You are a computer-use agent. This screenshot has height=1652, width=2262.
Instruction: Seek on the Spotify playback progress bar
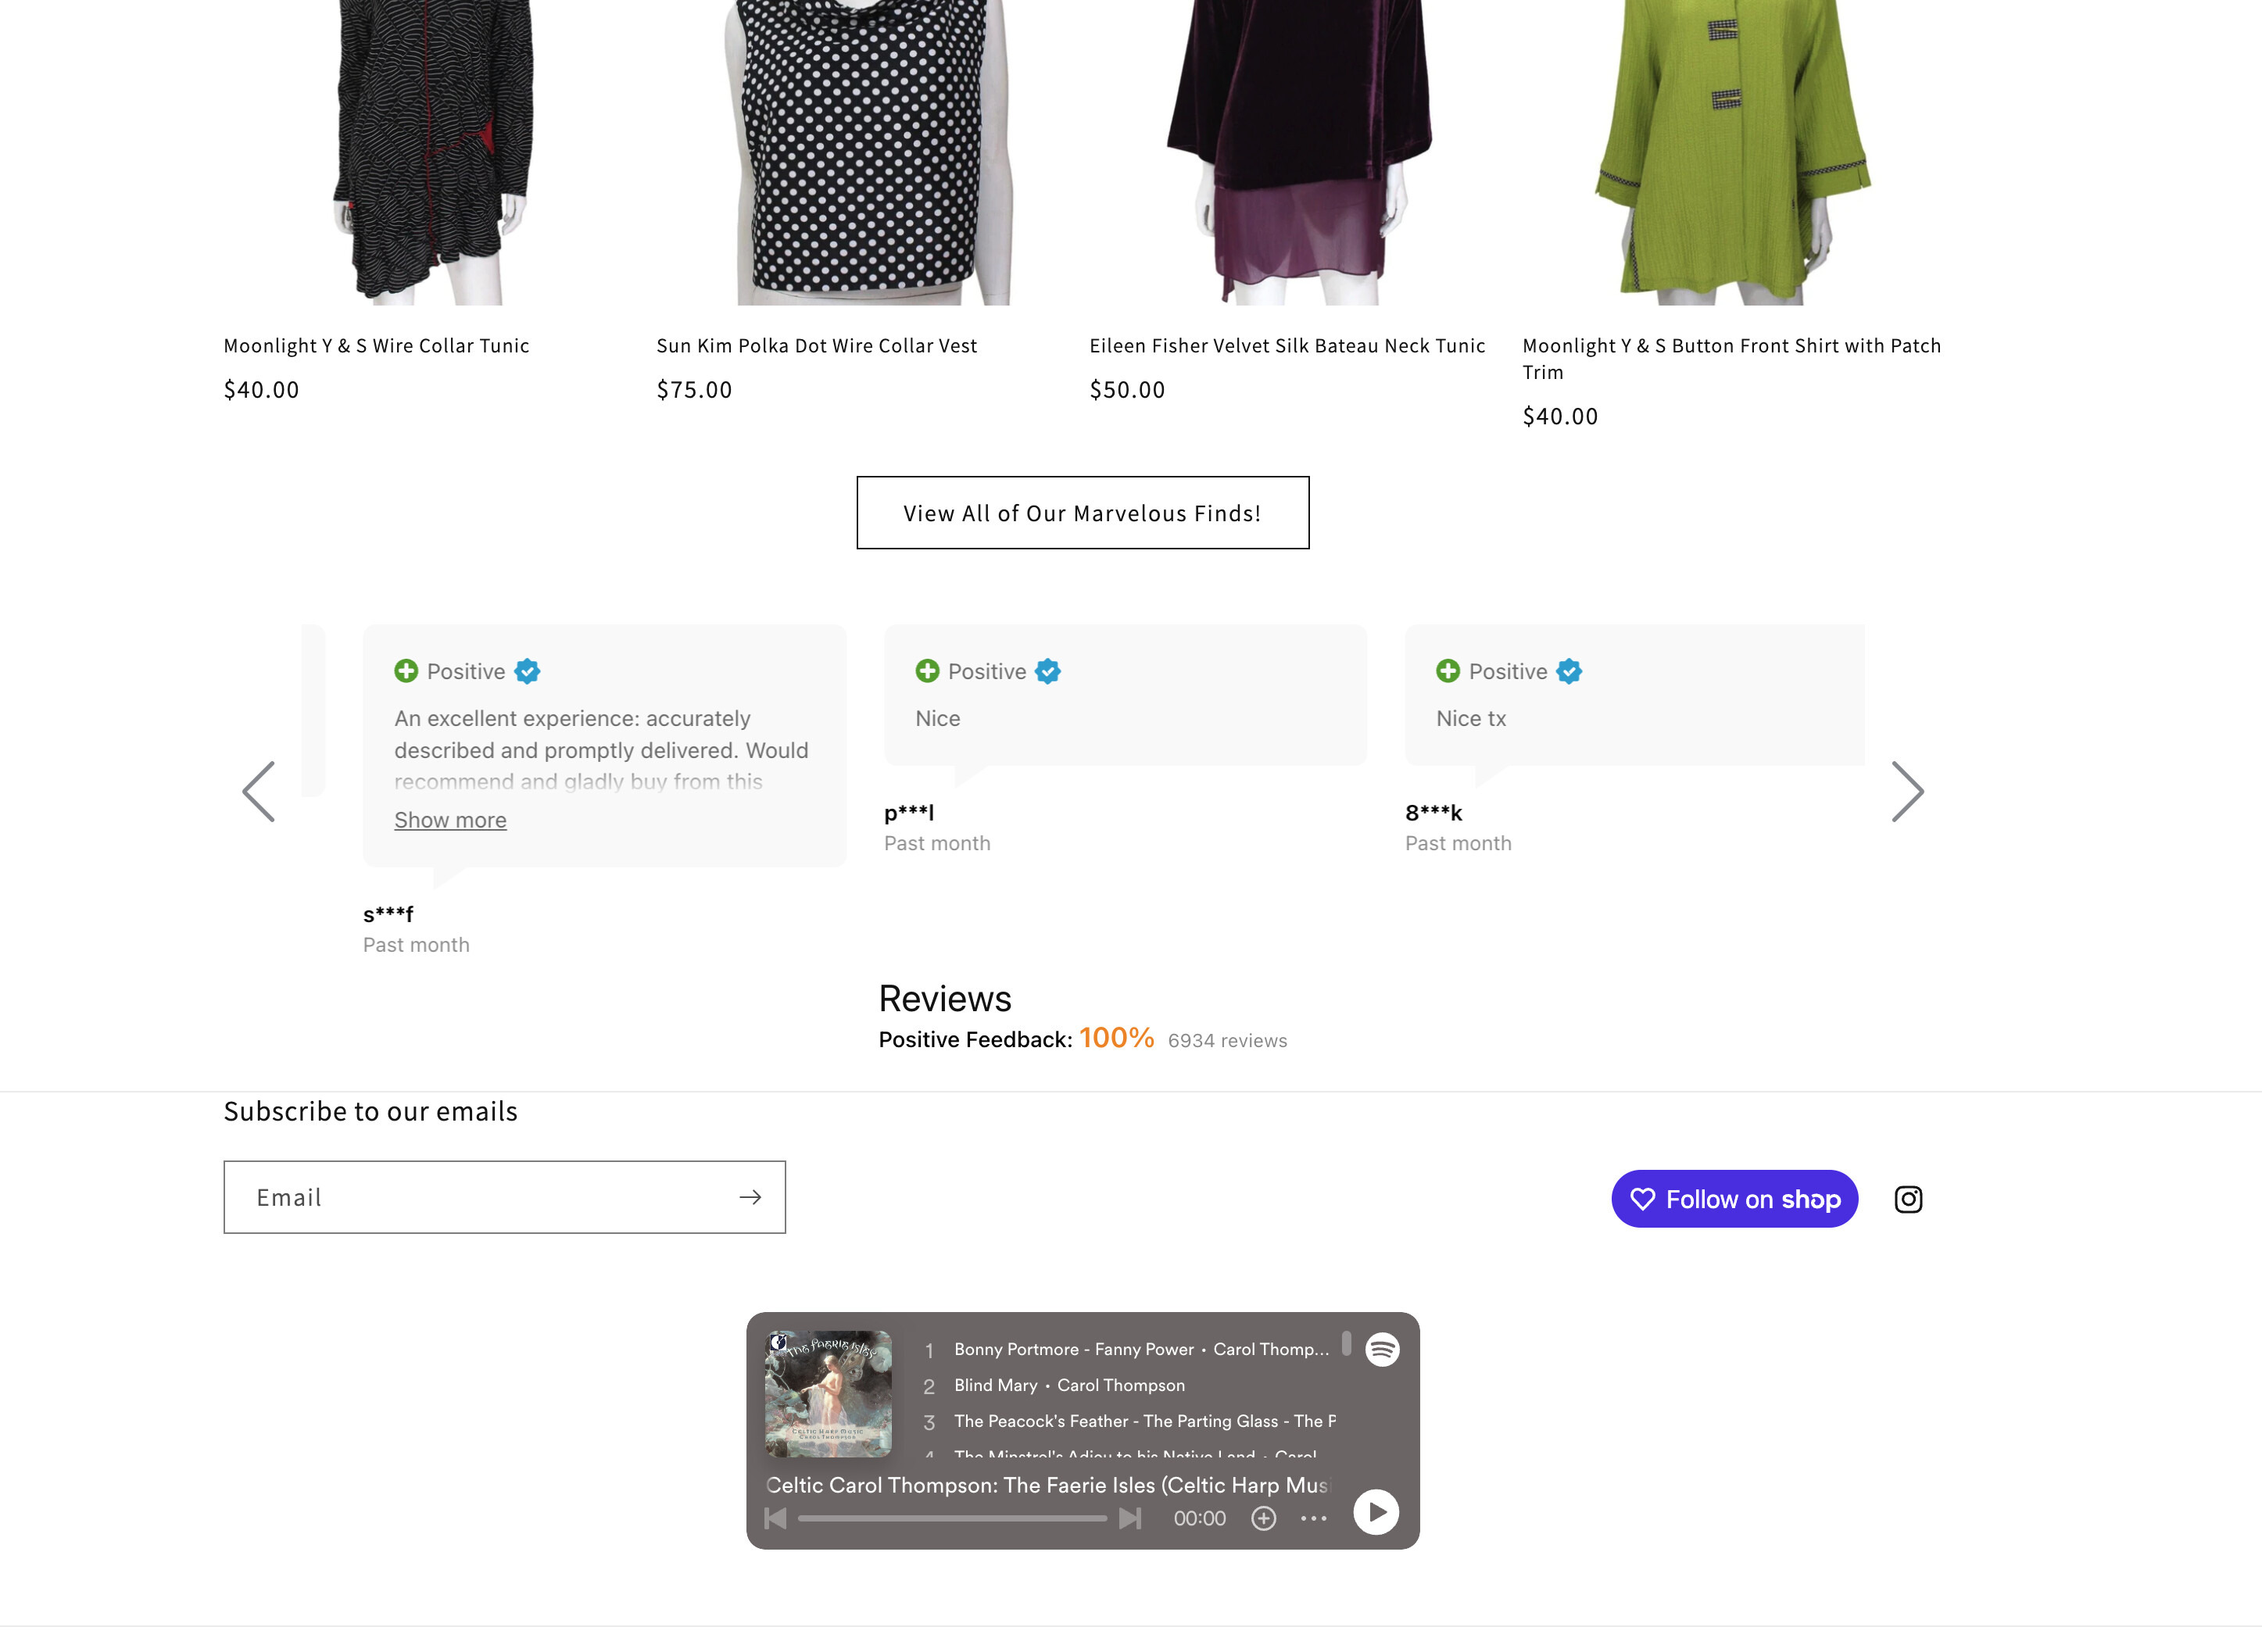tap(952, 1519)
